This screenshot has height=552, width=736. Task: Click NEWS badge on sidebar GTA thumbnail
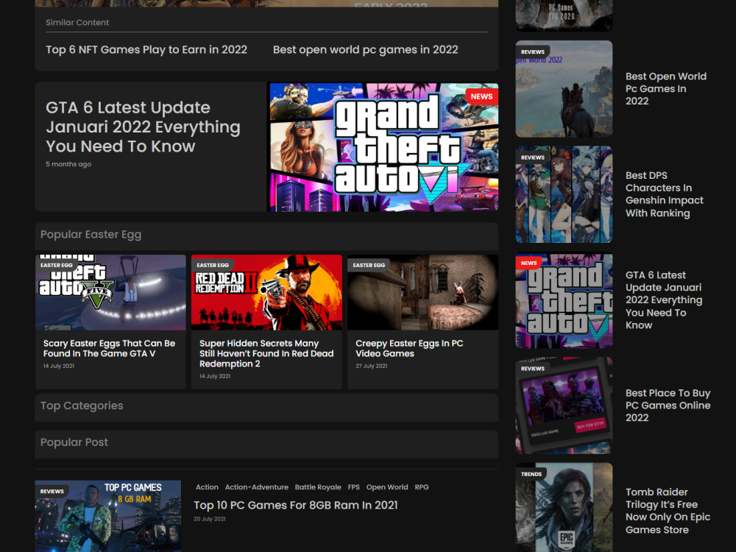click(x=528, y=263)
